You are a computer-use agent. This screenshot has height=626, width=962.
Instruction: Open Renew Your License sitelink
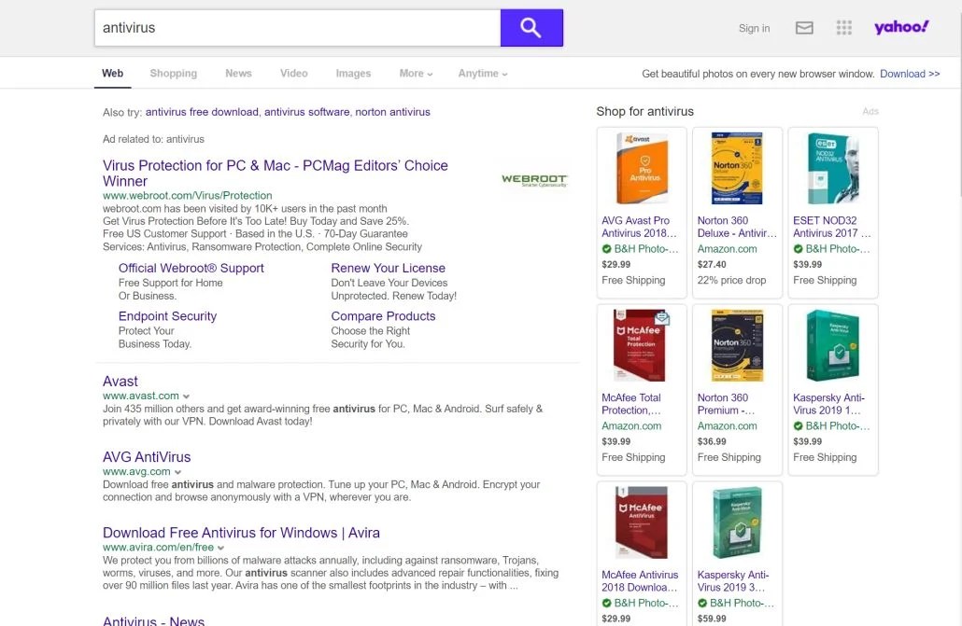(388, 268)
